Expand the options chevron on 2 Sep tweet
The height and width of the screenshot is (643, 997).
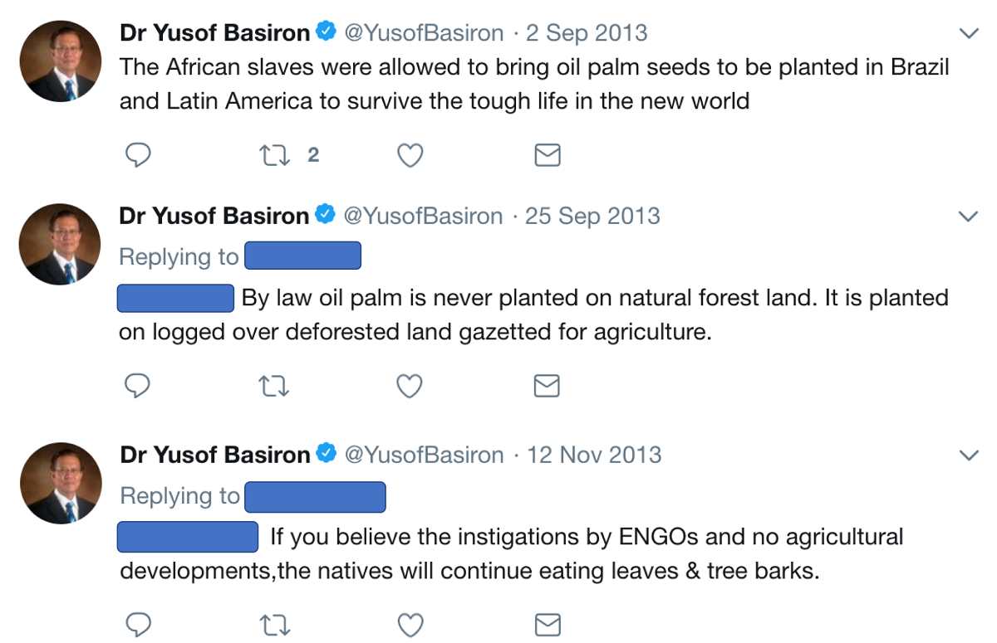point(968,34)
